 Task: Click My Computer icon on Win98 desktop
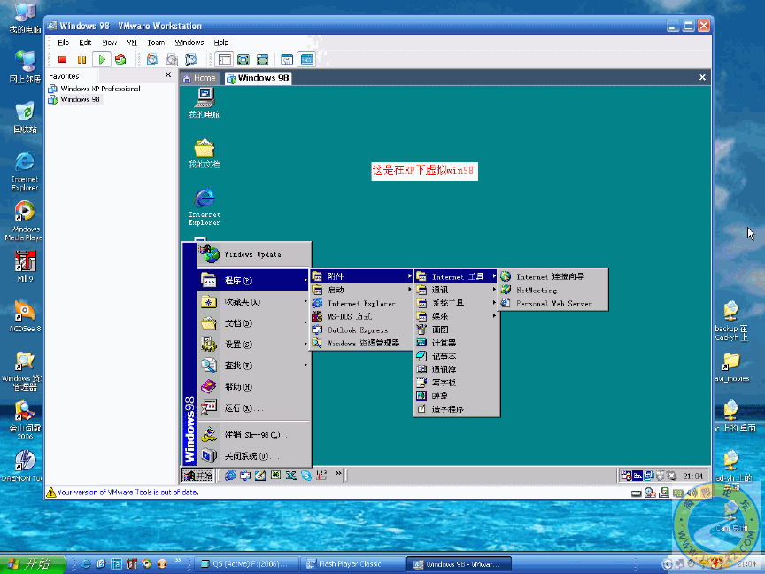pos(205,103)
